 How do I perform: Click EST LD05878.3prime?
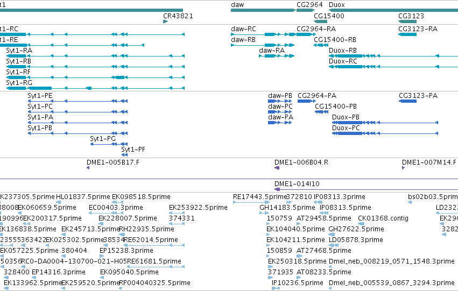click(356, 240)
